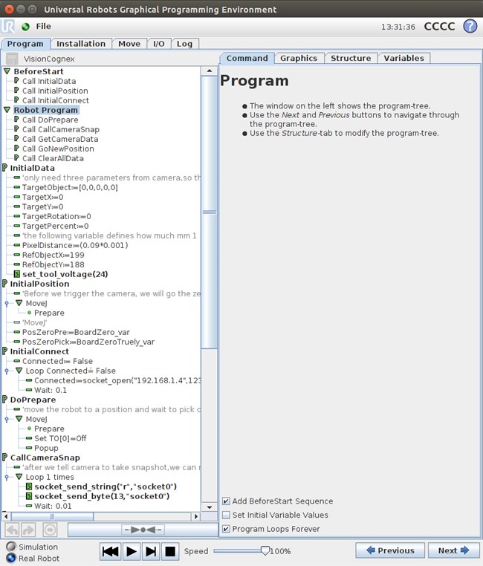Select PixelDistance assignment line

[75, 245]
